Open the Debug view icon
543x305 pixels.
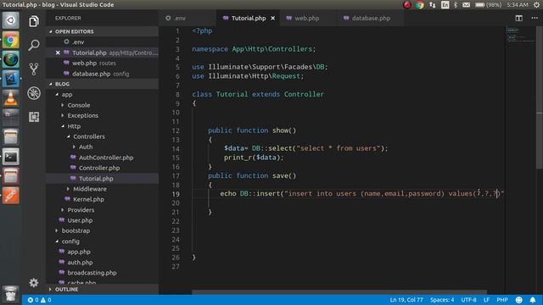[34, 93]
